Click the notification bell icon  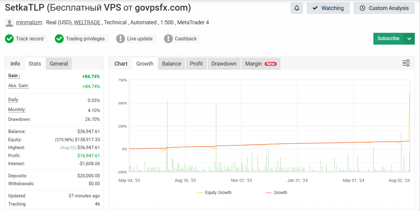(297, 8)
